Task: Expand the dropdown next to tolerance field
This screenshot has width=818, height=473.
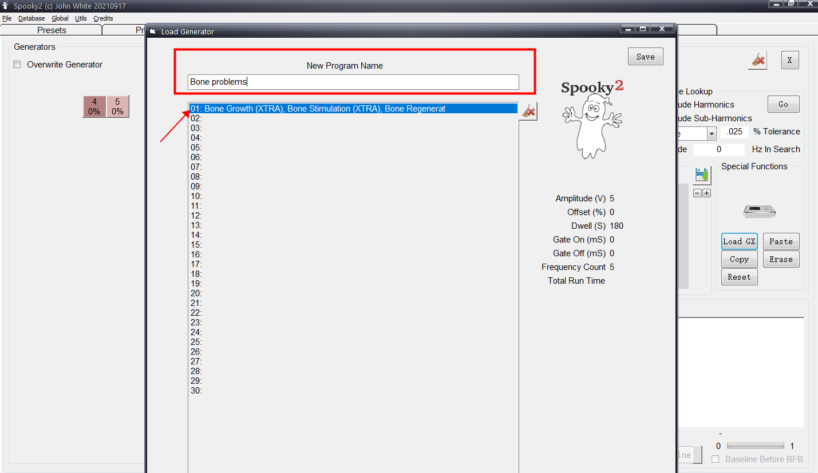Action: click(712, 133)
